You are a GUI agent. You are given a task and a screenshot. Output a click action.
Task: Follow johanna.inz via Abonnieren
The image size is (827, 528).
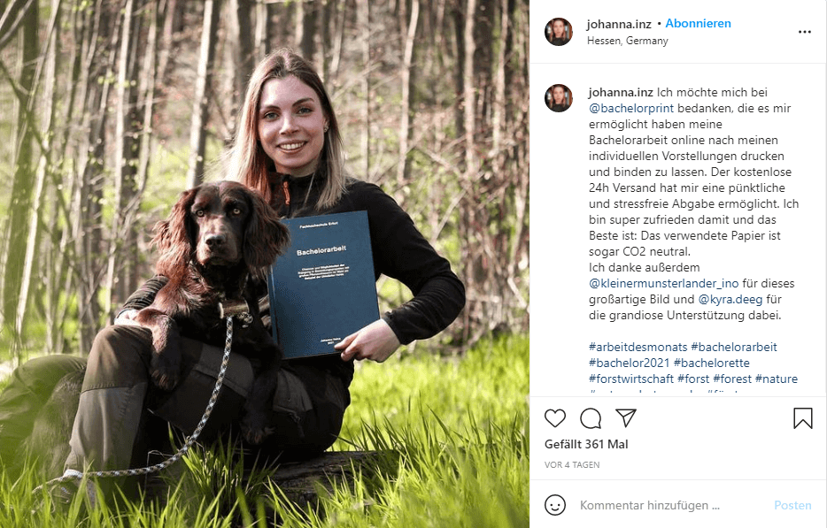click(x=698, y=24)
